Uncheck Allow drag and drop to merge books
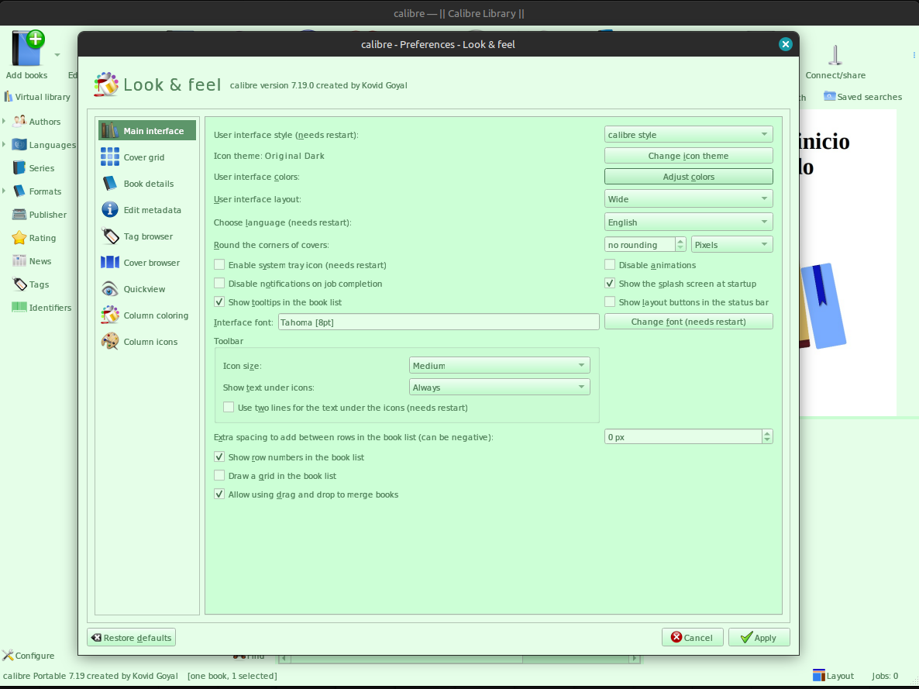Screen dimensions: 919x689 (219, 494)
